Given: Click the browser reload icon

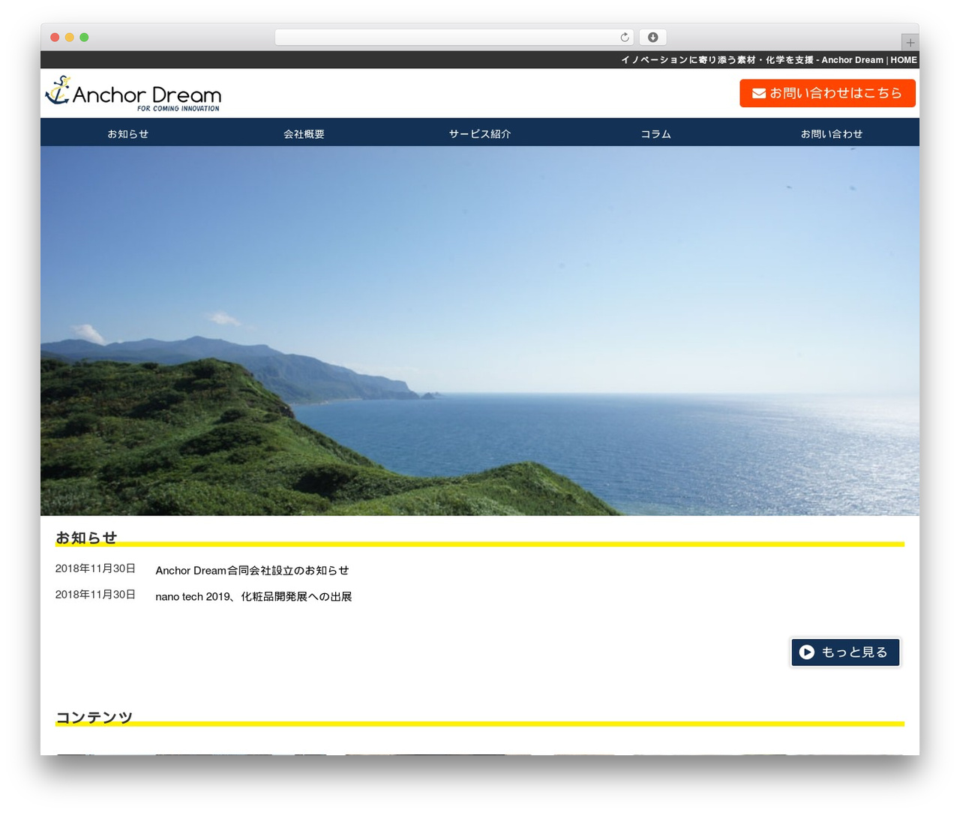Looking at the screenshot, I should (625, 37).
